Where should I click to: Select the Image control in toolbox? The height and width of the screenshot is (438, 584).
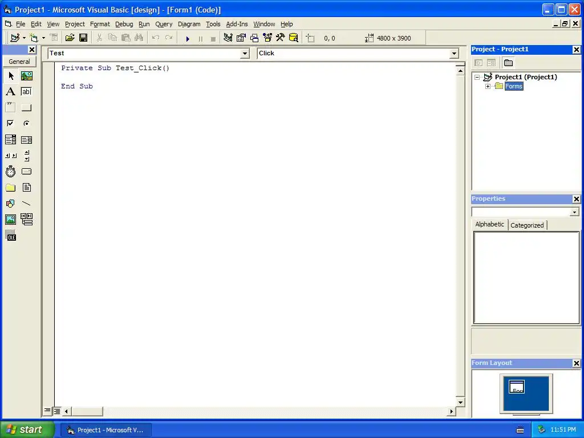click(x=11, y=220)
